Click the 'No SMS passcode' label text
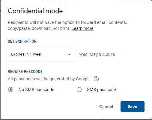Viewport: 152px width, 120px height. click(x=36, y=90)
